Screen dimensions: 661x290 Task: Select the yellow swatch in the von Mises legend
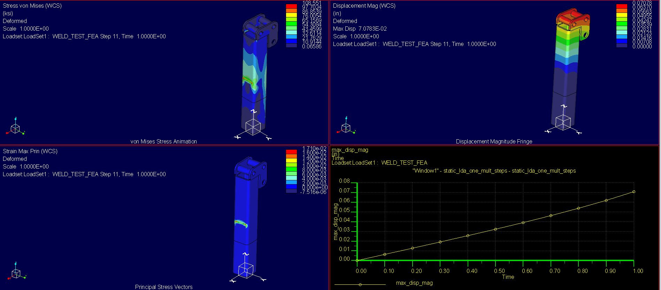pyautogui.click(x=291, y=15)
